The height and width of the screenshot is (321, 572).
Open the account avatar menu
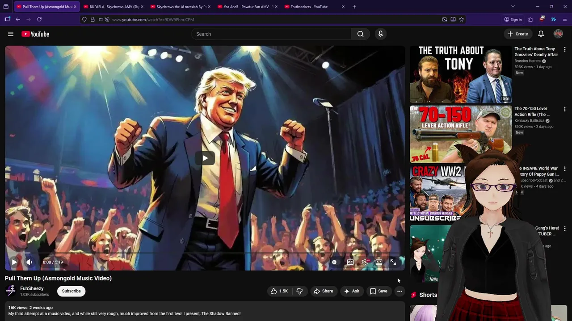558,34
